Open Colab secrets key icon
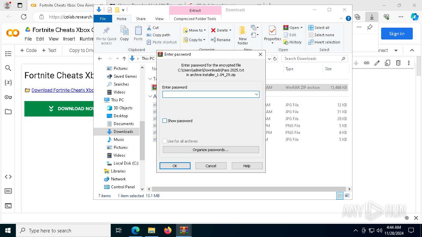This screenshot has width=422, height=237. click(x=8, y=97)
